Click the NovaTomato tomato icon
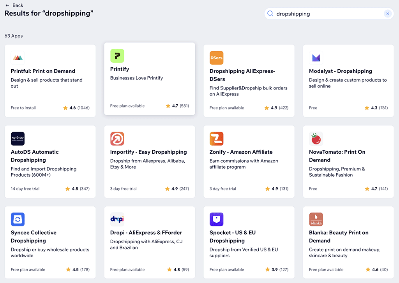The image size is (399, 283). click(x=316, y=139)
